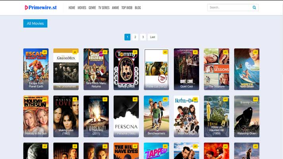Open Watership Down movie poster
The height and width of the screenshot is (159, 283).
[x=247, y=116]
